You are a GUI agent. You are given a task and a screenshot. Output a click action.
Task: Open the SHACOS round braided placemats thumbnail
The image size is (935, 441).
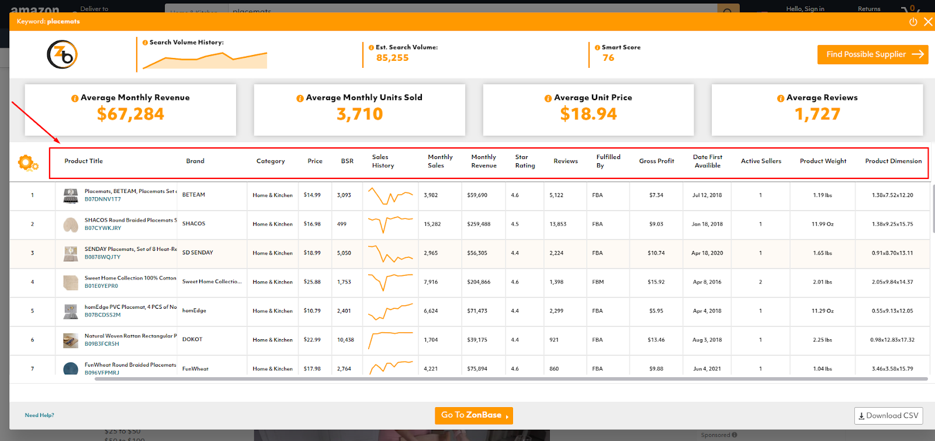(x=71, y=225)
